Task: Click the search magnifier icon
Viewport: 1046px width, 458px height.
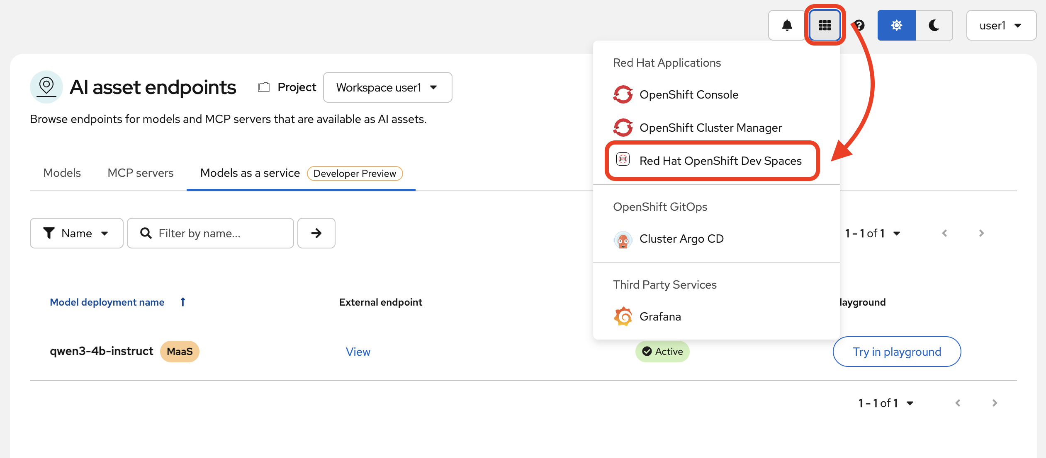Action: click(x=146, y=233)
